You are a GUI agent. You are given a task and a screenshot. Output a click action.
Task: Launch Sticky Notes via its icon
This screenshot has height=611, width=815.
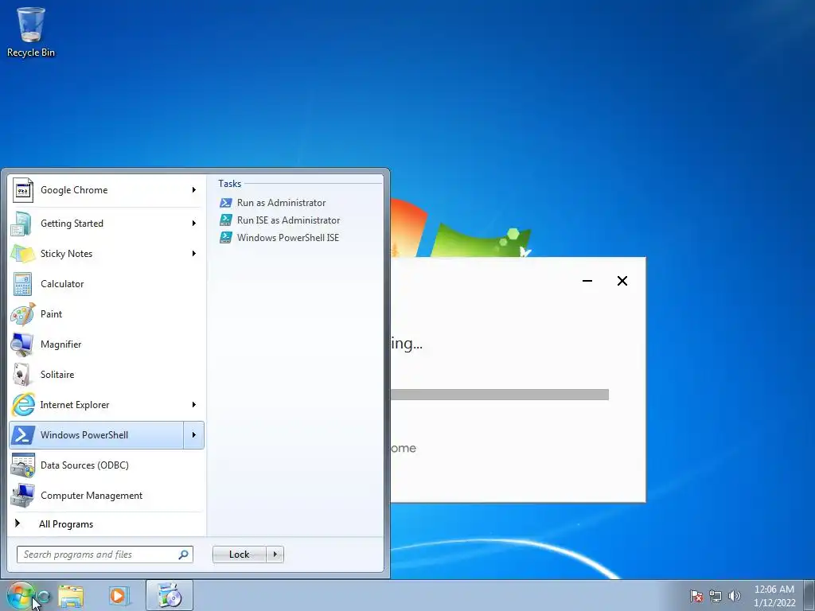23,254
